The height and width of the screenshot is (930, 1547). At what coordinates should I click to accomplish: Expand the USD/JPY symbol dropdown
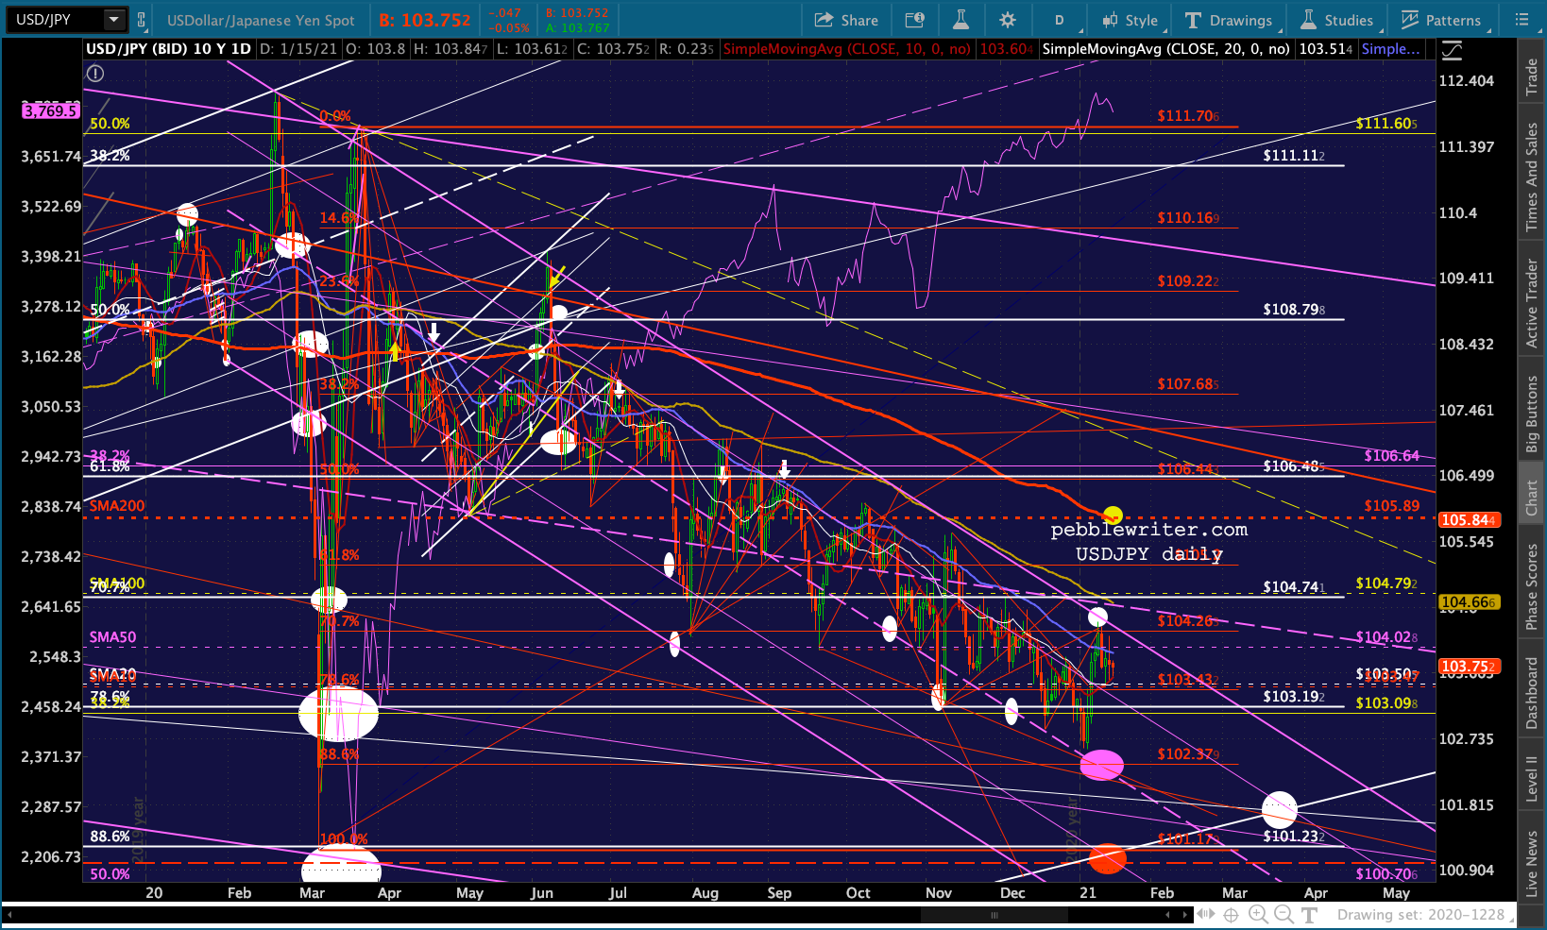(x=113, y=19)
